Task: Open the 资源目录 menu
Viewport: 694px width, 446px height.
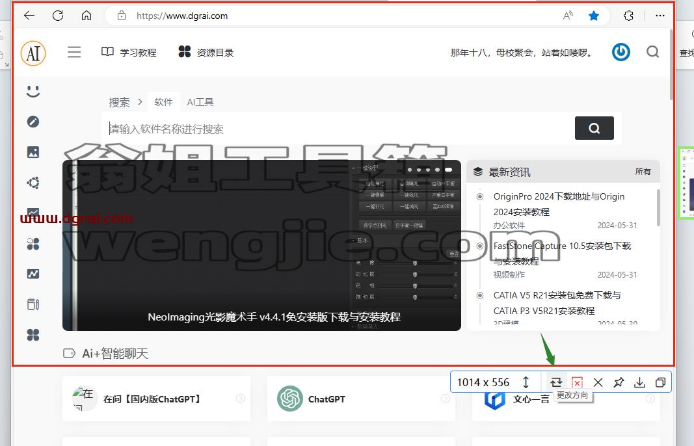Action: 206,52
